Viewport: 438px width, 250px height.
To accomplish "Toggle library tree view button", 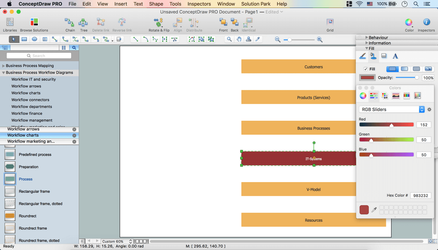I will [5, 48].
